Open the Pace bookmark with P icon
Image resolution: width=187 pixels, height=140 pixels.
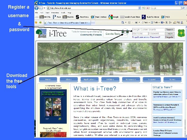pyautogui.click(x=57, y=17)
